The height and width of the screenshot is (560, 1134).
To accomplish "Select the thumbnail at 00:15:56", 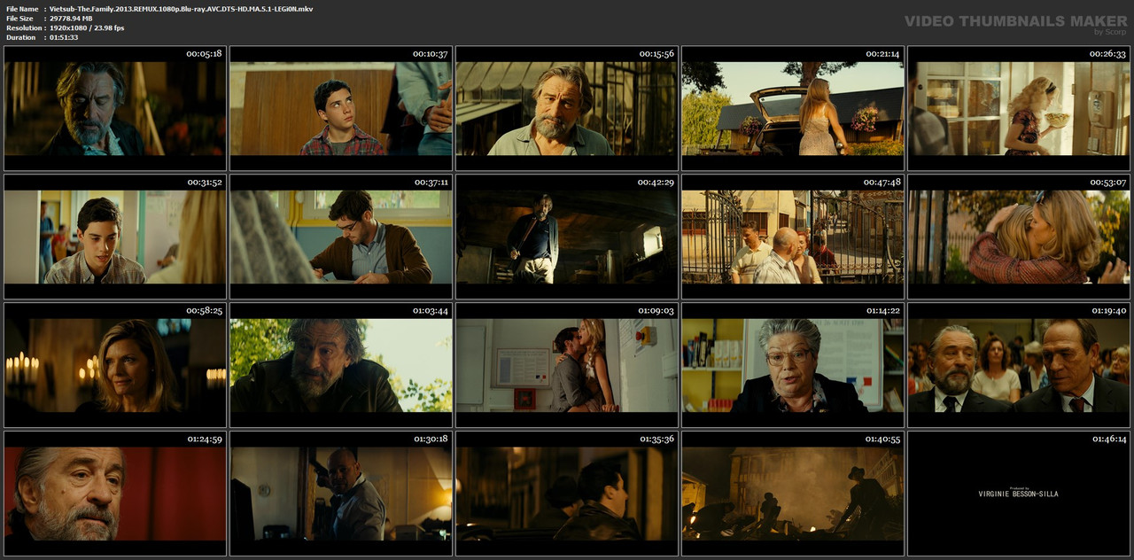I will [567, 108].
